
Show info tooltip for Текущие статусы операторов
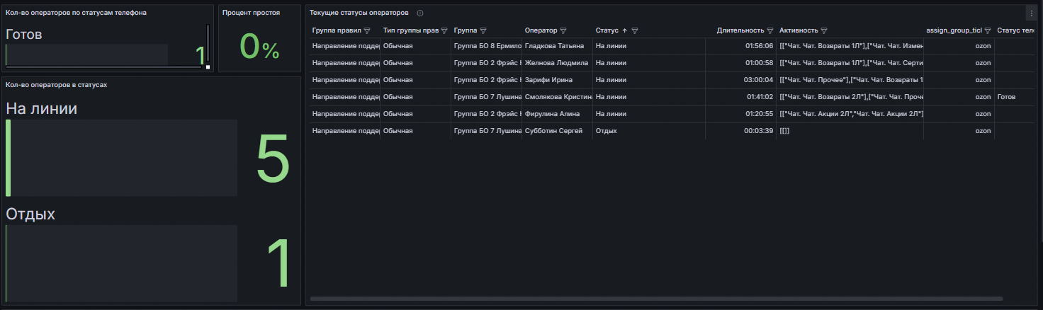coord(420,13)
